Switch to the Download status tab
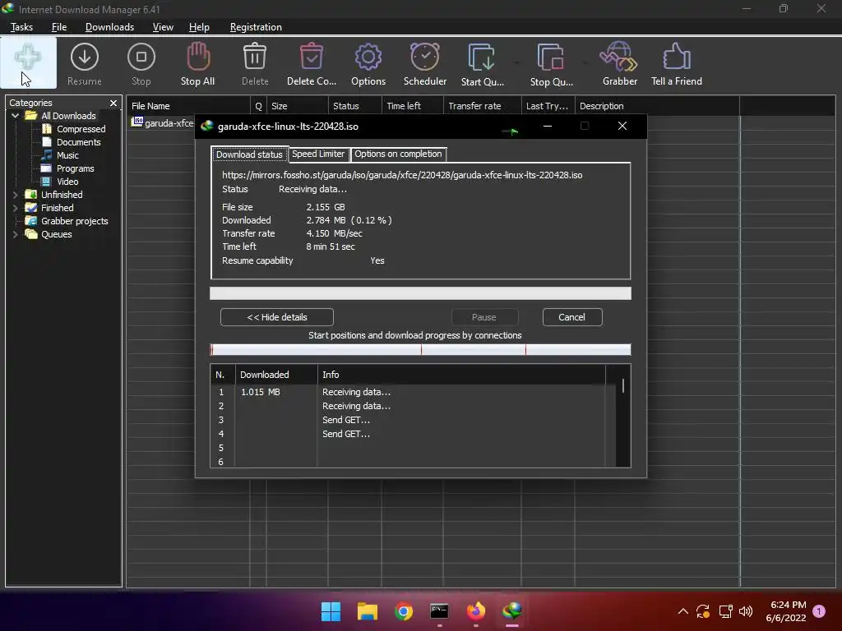 (x=249, y=154)
